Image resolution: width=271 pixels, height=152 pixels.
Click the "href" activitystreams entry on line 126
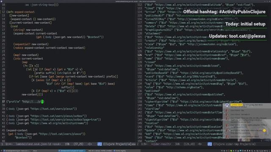coord(197,55)
